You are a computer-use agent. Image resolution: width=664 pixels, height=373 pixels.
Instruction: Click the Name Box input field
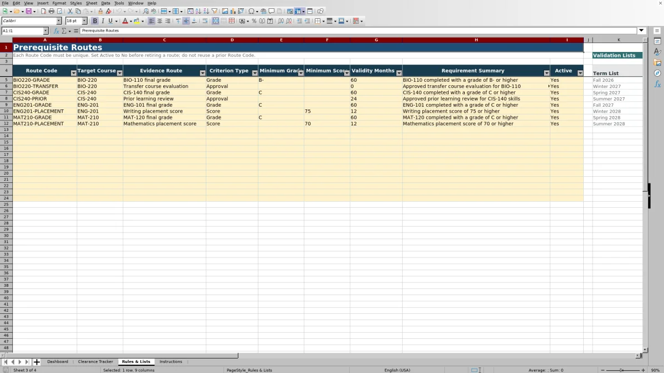pyautogui.click(x=22, y=31)
